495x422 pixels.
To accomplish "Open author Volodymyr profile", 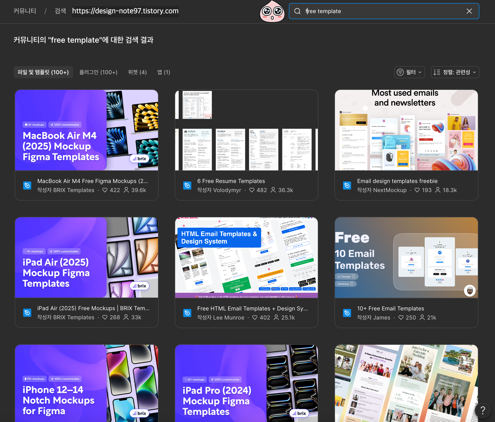I will (227, 190).
